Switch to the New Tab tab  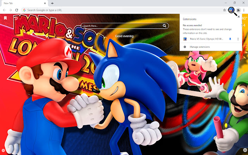pos(24,3)
